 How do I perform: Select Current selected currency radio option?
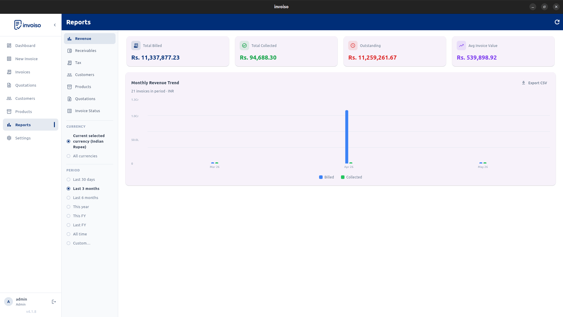[68, 141]
